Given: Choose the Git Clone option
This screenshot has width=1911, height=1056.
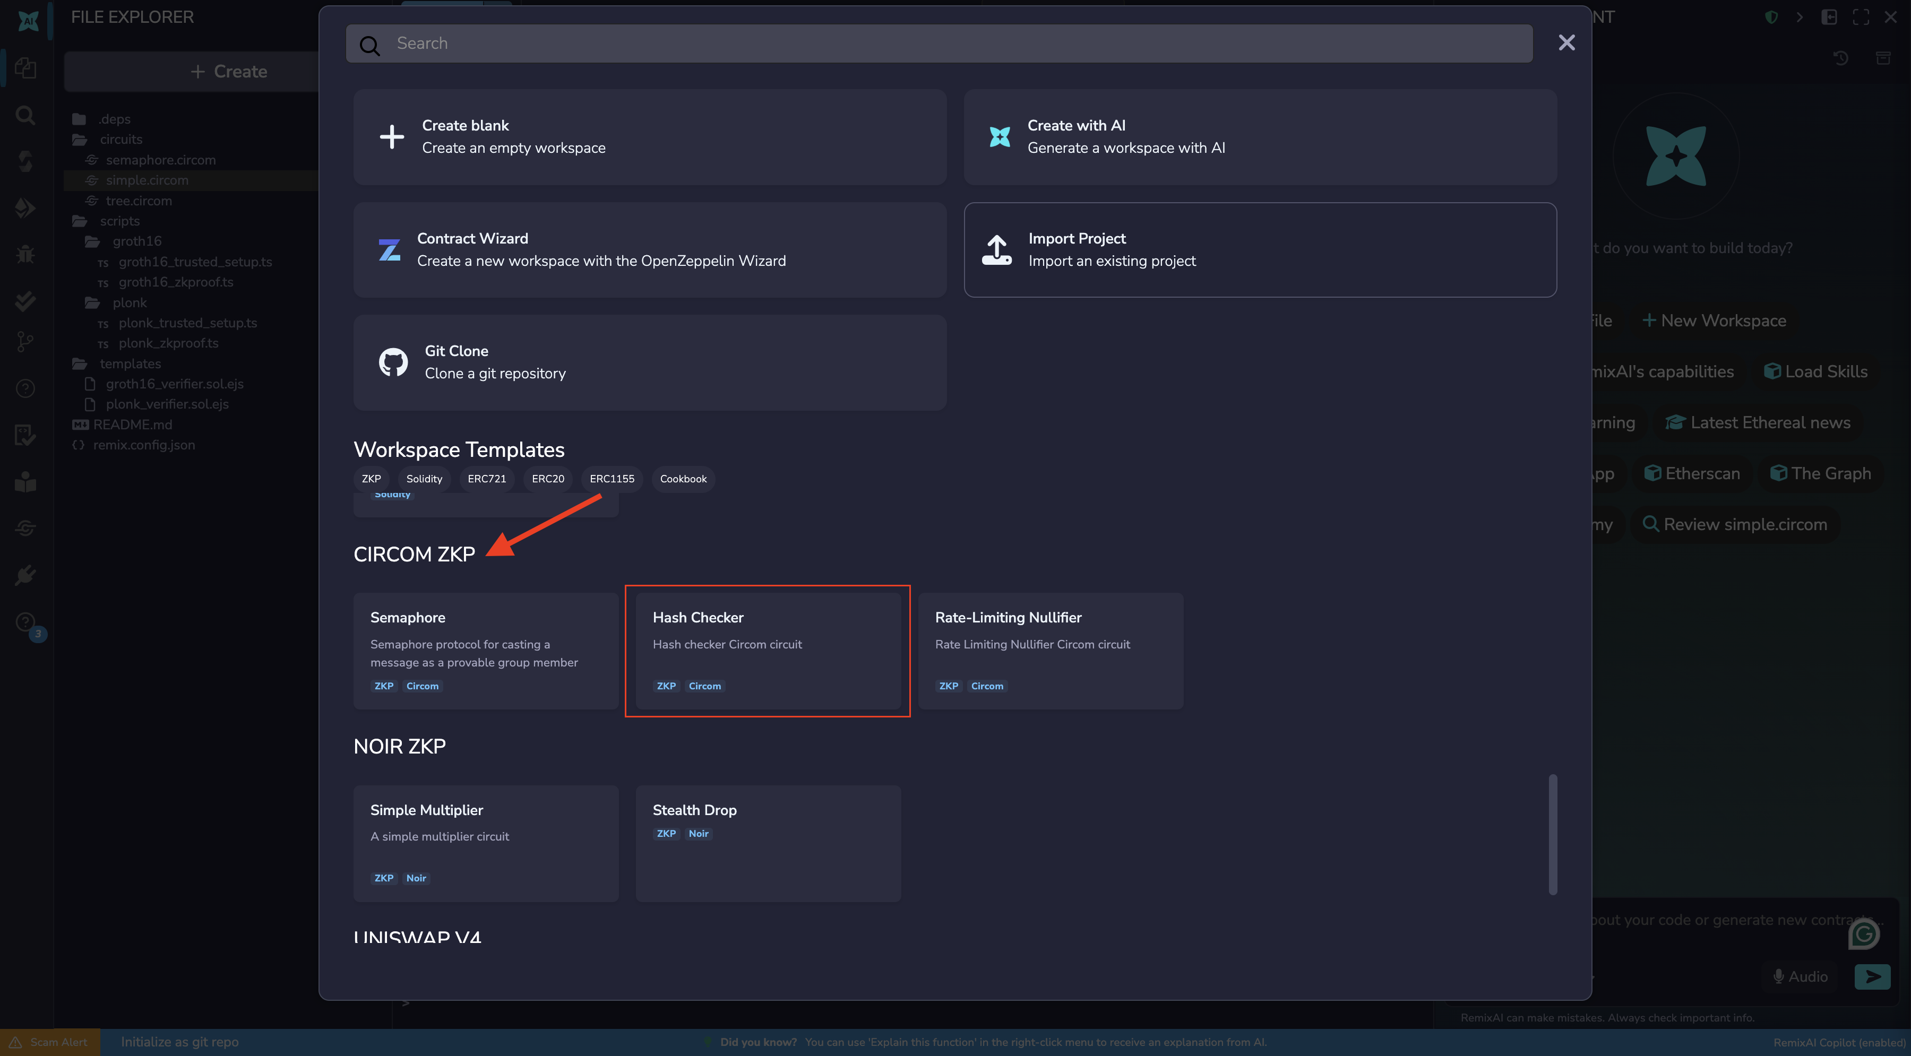Looking at the screenshot, I should point(650,362).
